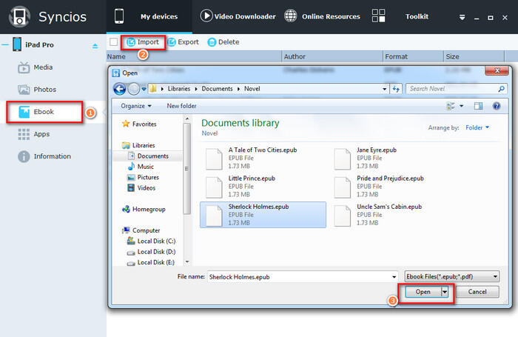Refresh the Novel folder view

click(396, 89)
